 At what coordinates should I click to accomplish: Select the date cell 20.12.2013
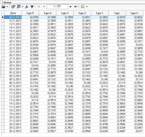13,117
